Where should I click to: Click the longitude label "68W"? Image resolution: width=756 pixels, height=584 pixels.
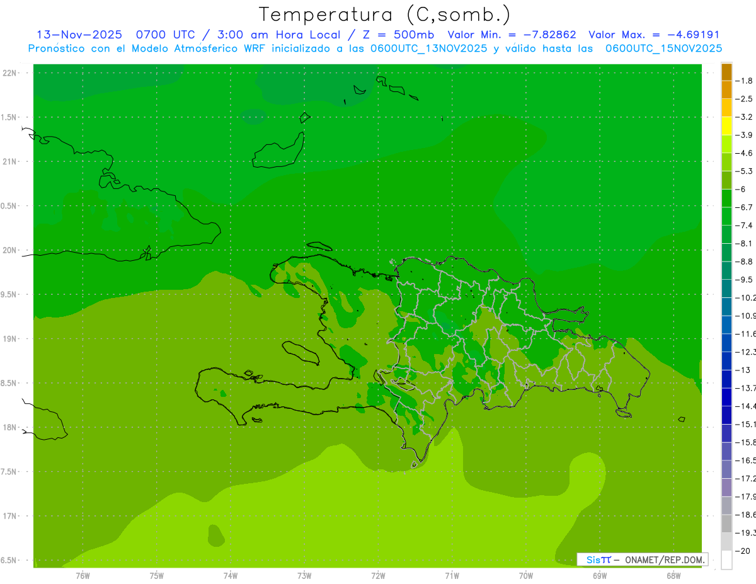[673, 576]
